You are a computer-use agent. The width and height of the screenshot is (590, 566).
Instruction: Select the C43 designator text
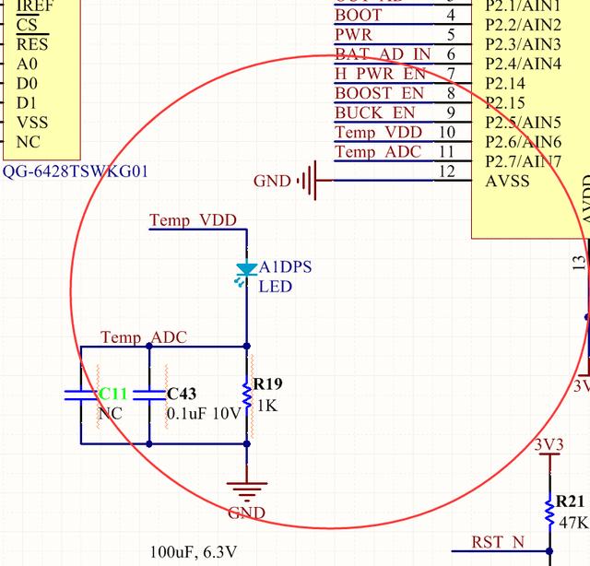point(182,394)
